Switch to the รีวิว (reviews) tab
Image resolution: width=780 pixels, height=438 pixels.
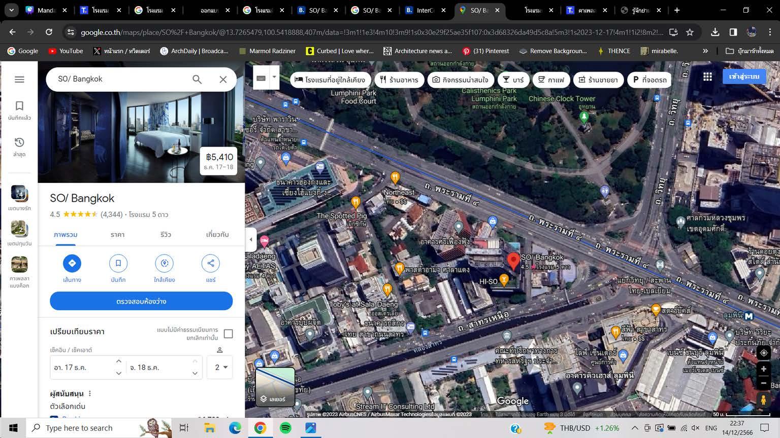(x=166, y=235)
